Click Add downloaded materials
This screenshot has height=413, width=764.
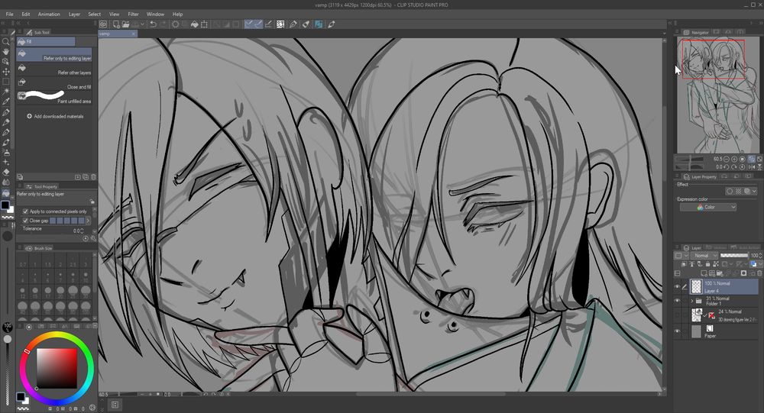click(x=55, y=116)
